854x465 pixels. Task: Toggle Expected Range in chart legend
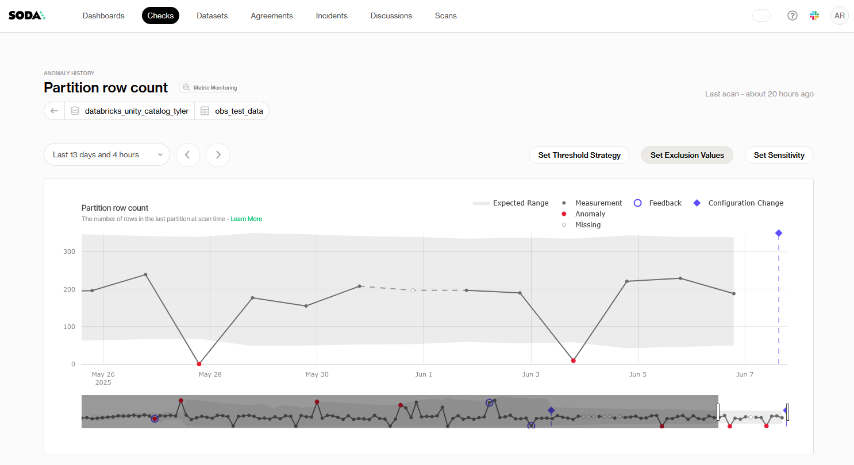tap(510, 203)
